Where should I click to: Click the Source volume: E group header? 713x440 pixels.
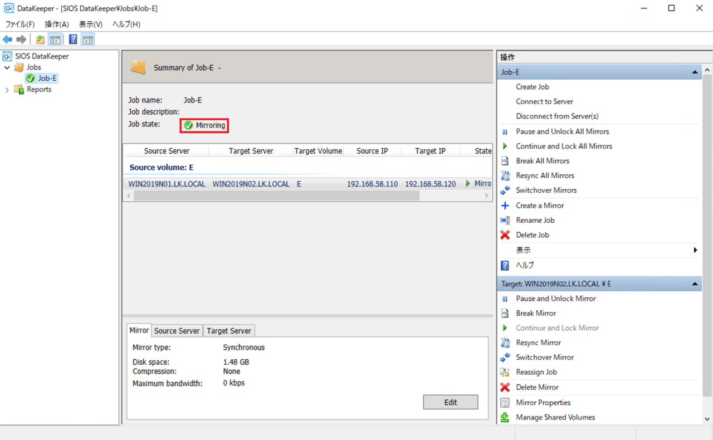coord(162,168)
